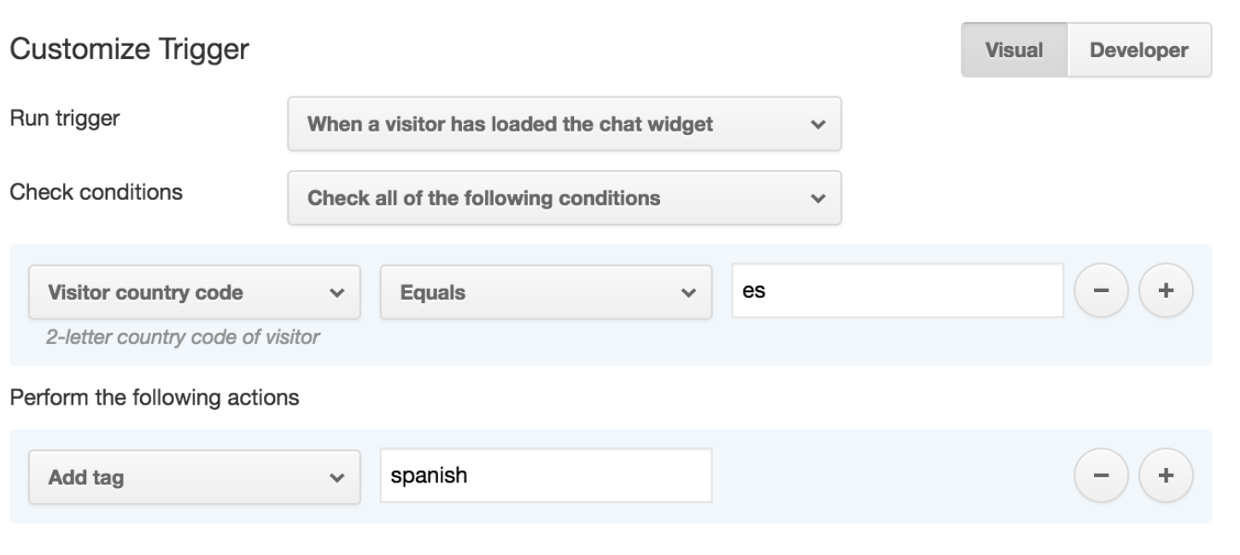Open the Check conditions dropdown

click(x=564, y=198)
